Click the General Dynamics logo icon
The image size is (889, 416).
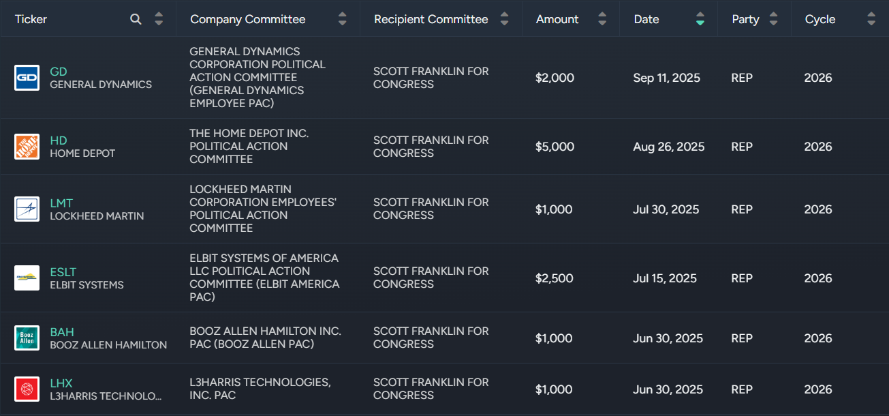[x=27, y=78]
